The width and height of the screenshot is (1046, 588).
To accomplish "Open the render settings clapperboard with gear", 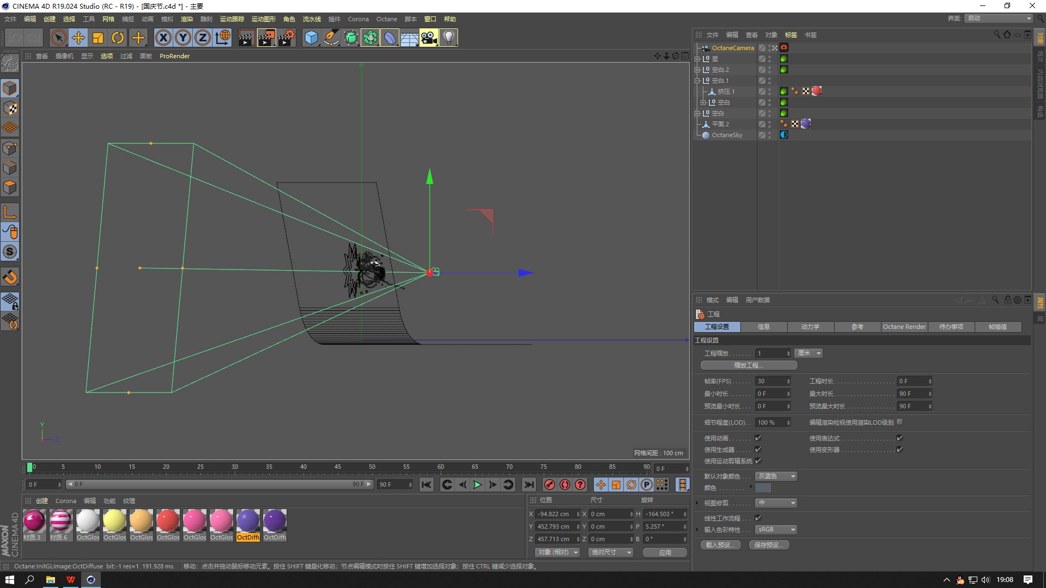I will point(287,38).
